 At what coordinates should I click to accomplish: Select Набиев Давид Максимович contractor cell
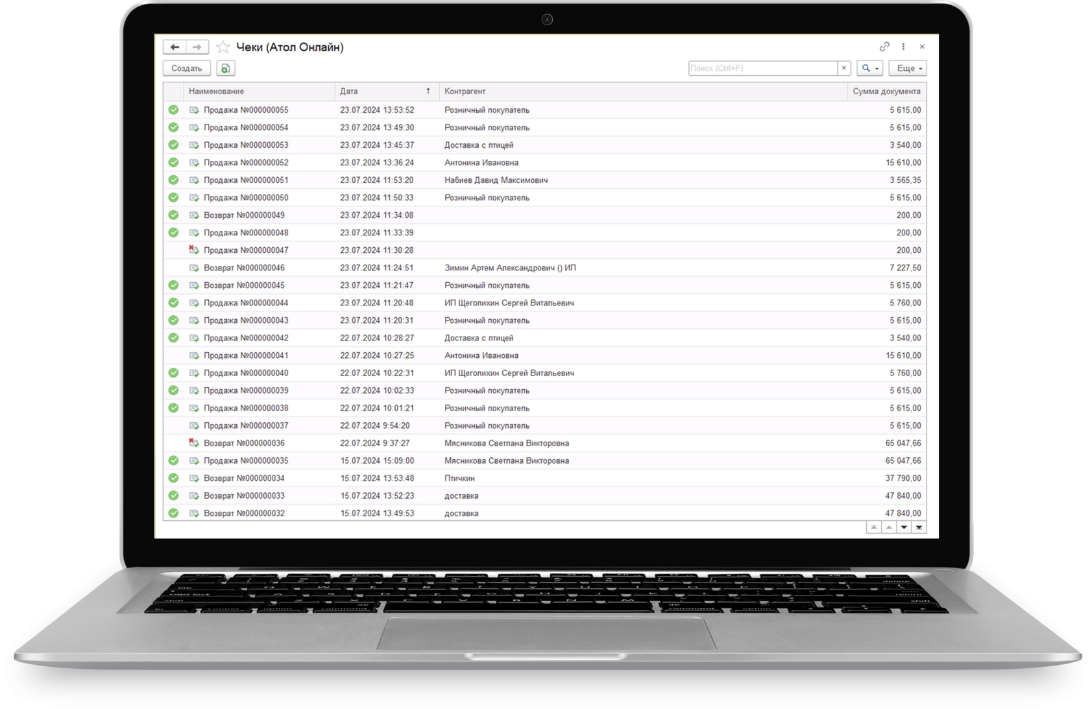tap(644, 180)
